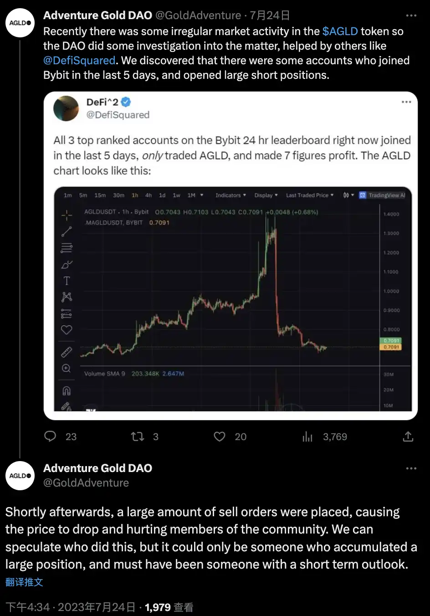The height and width of the screenshot is (616, 430).
Task: Open more options on quoted DeFi^2 tweet
Action: pos(406,102)
